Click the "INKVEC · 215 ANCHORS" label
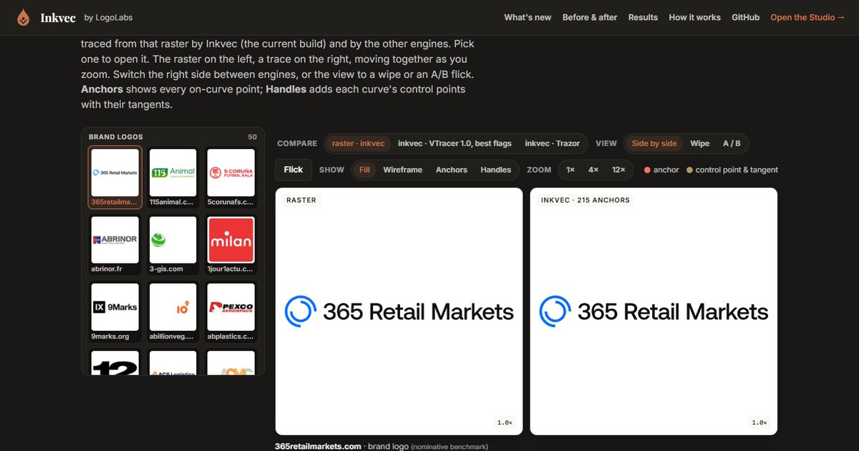859x451 pixels. pos(586,200)
